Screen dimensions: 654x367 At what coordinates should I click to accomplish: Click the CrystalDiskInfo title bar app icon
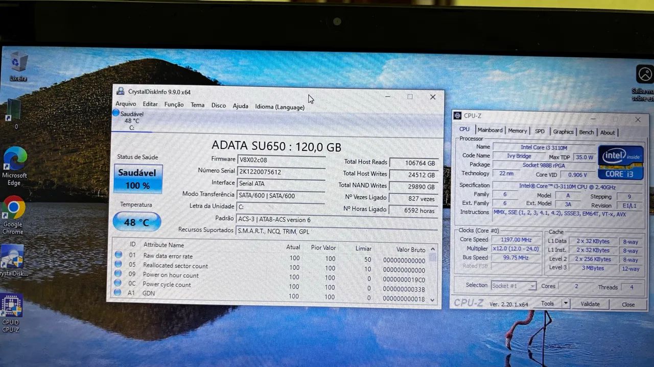(120, 92)
